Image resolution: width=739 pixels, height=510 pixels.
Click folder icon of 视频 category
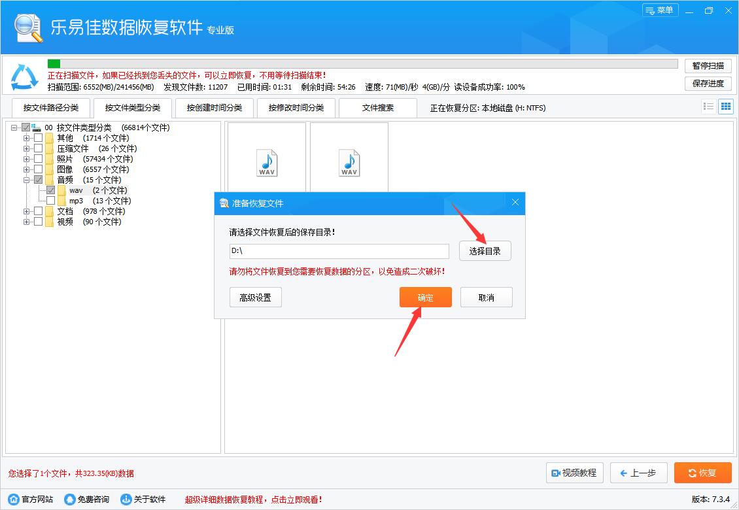point(50,222)
